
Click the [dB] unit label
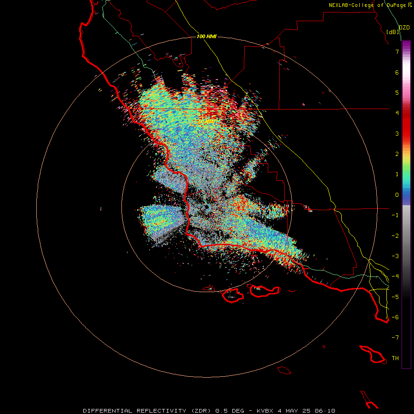coord(393,32)
